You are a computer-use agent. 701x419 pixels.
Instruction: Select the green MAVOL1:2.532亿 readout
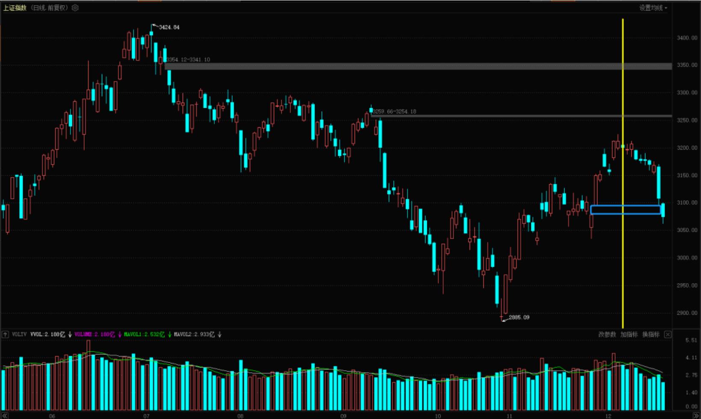click(x=144, y=334)
